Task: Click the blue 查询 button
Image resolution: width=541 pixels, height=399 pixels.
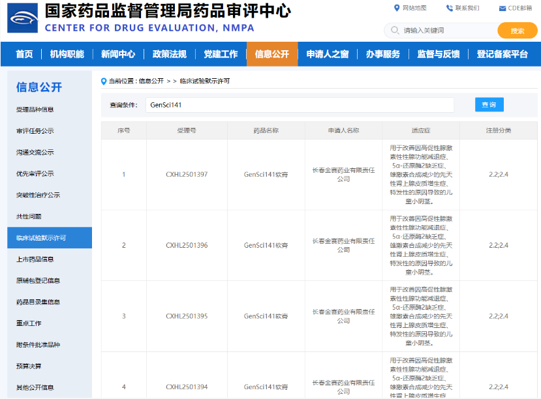Action: click(489, 104)
